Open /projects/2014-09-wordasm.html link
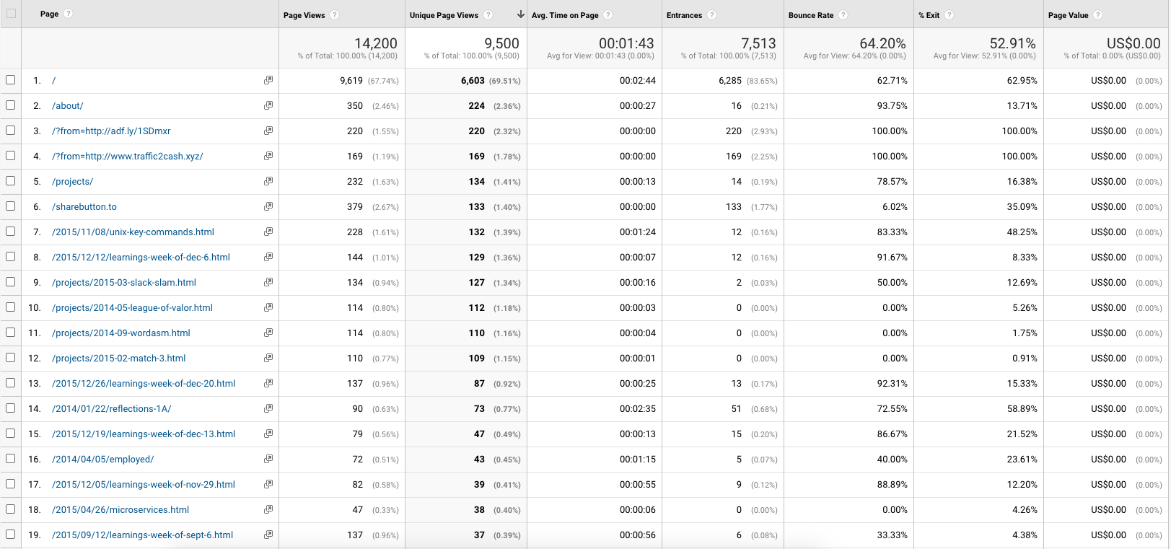 121,333
